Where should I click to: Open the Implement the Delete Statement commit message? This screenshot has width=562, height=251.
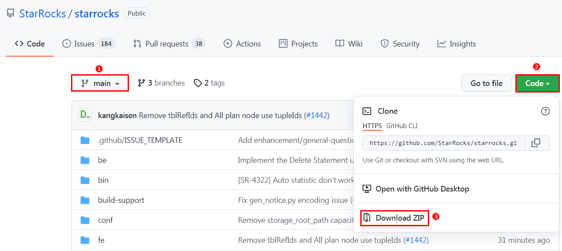(296, 160)
